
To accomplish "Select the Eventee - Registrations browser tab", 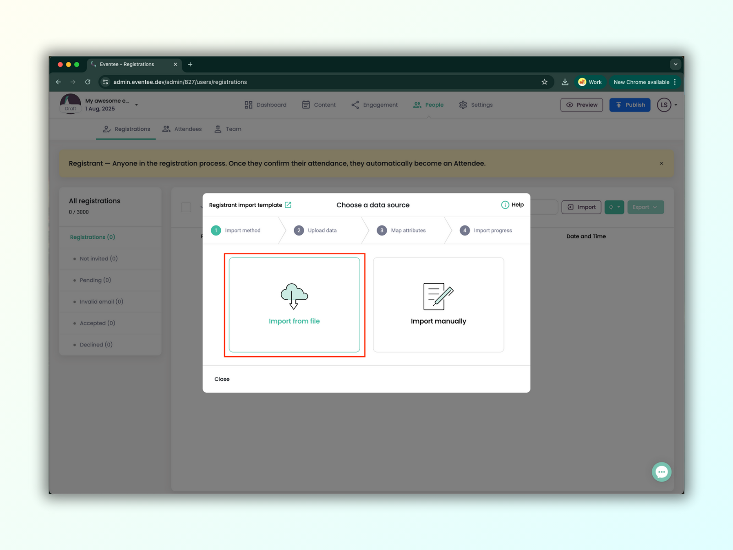I will click(x=134, y=65).
